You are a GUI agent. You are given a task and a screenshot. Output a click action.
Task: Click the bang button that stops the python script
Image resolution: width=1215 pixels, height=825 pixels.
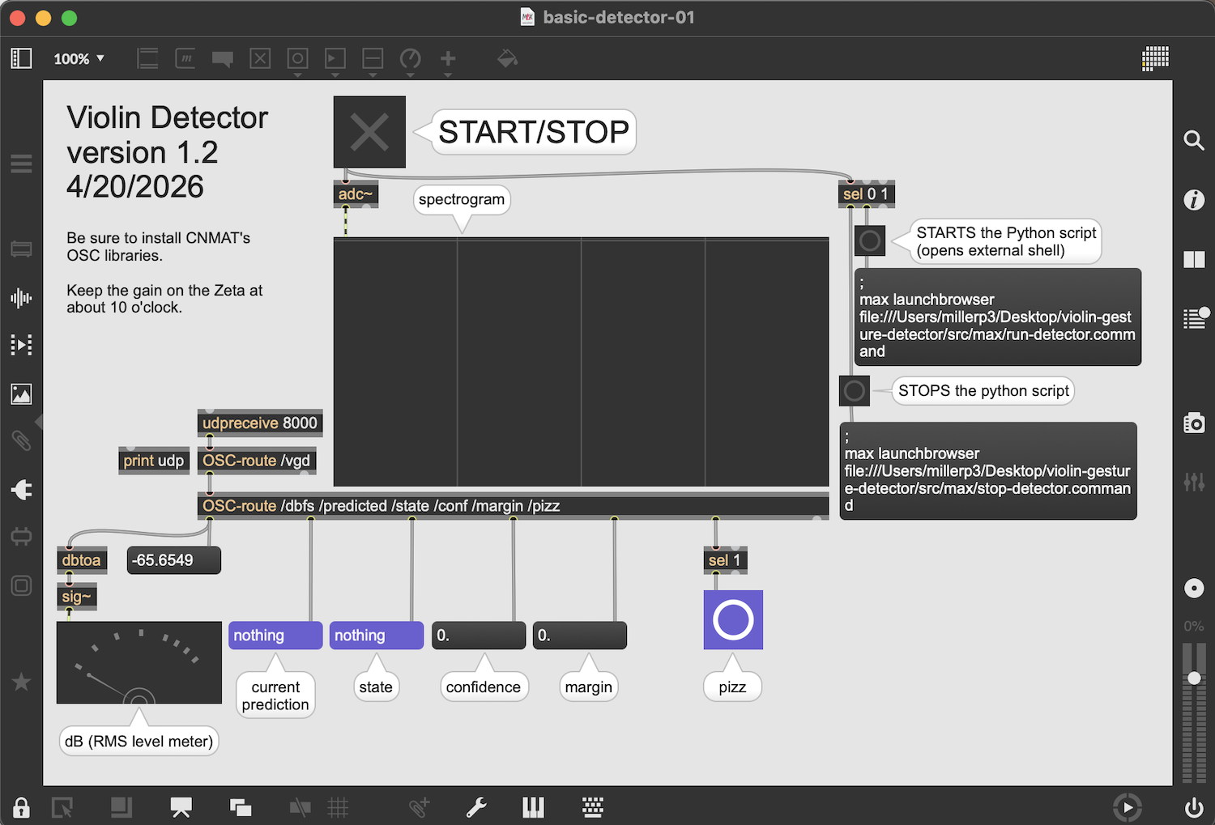(x=855, y=391)
